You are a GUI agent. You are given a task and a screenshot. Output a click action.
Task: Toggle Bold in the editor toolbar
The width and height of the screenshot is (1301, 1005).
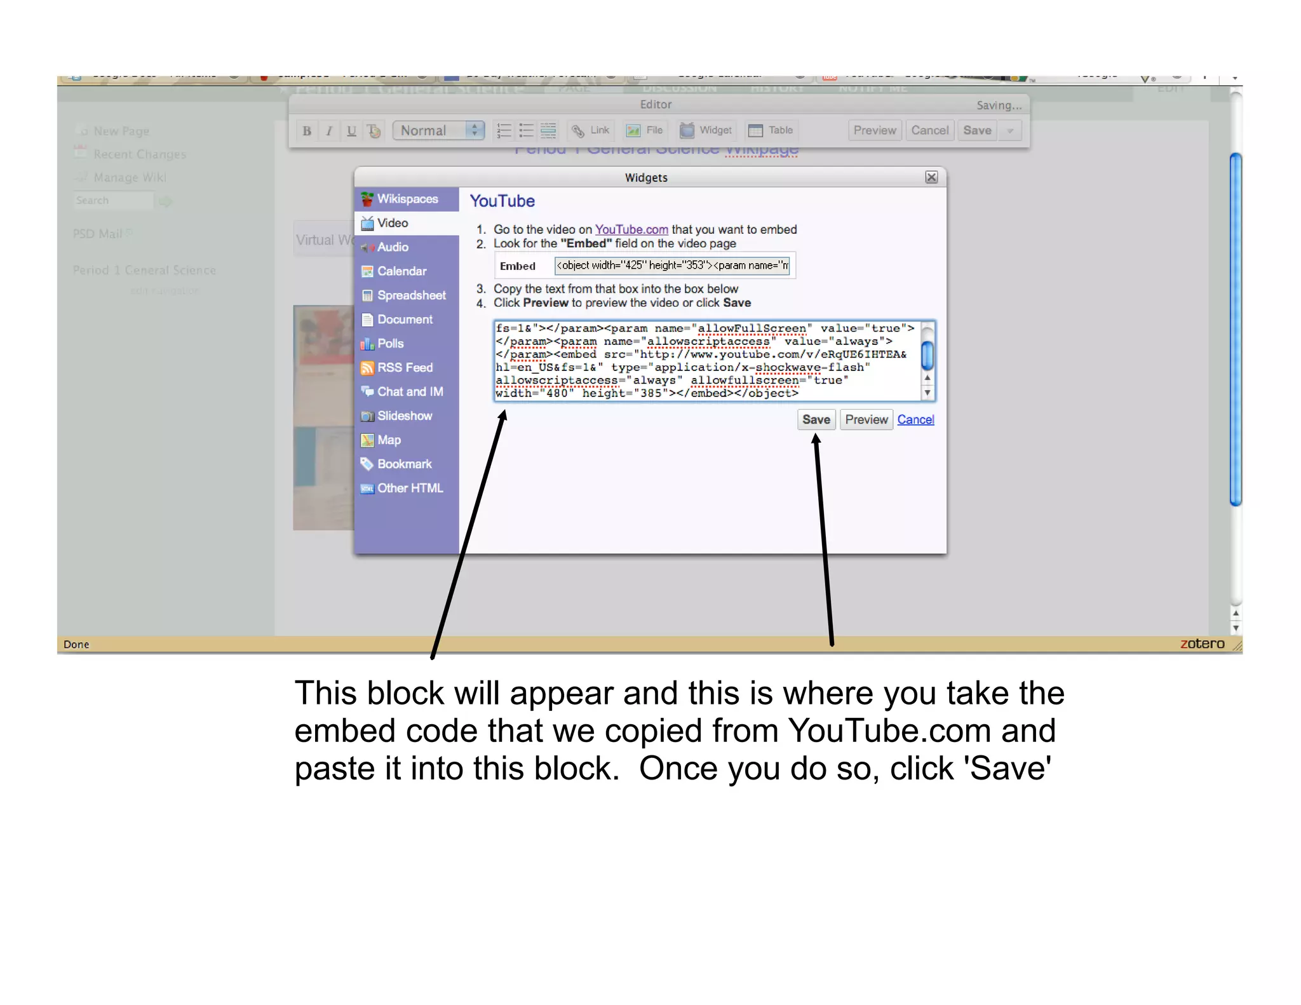click(307, 131)
